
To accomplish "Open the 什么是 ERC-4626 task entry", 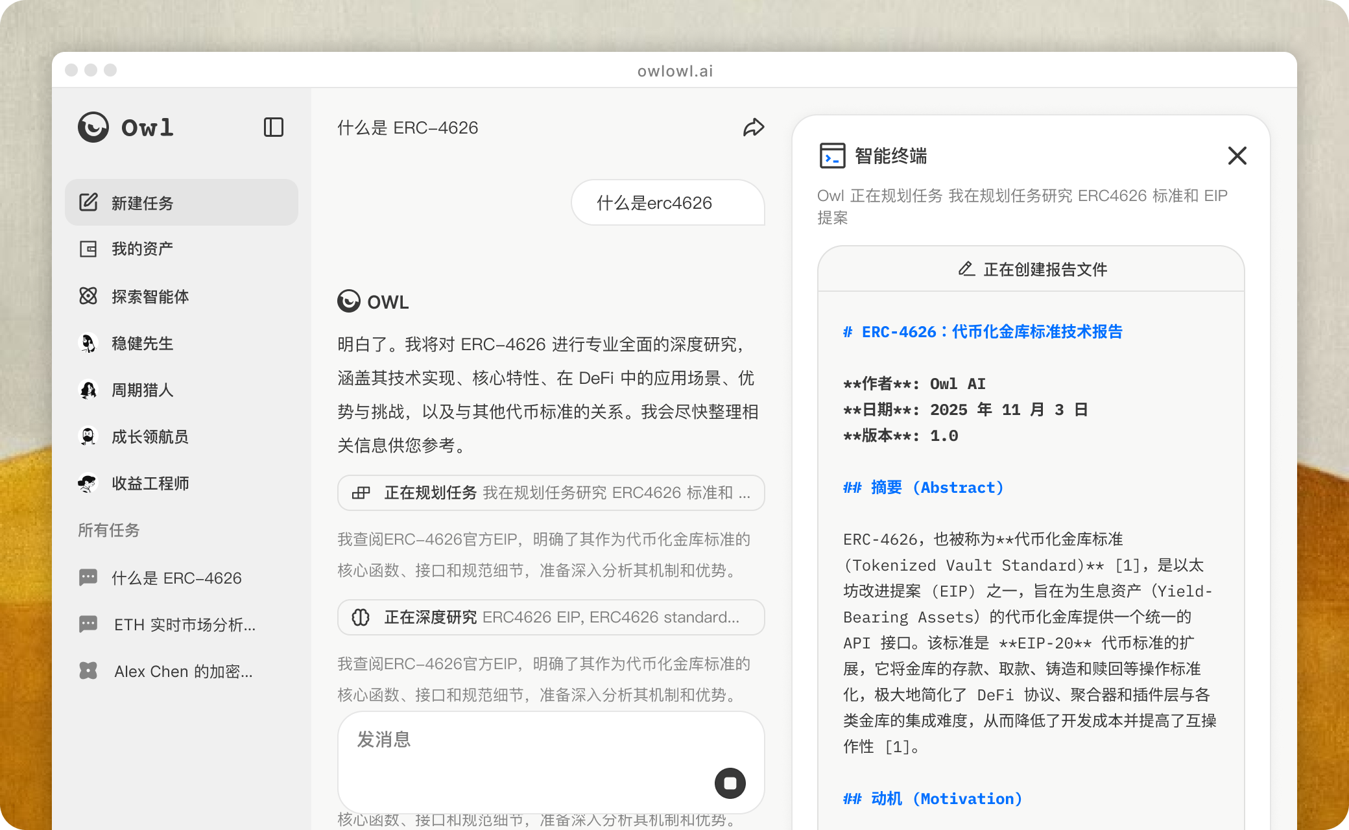I will click(x=182, y=577).
